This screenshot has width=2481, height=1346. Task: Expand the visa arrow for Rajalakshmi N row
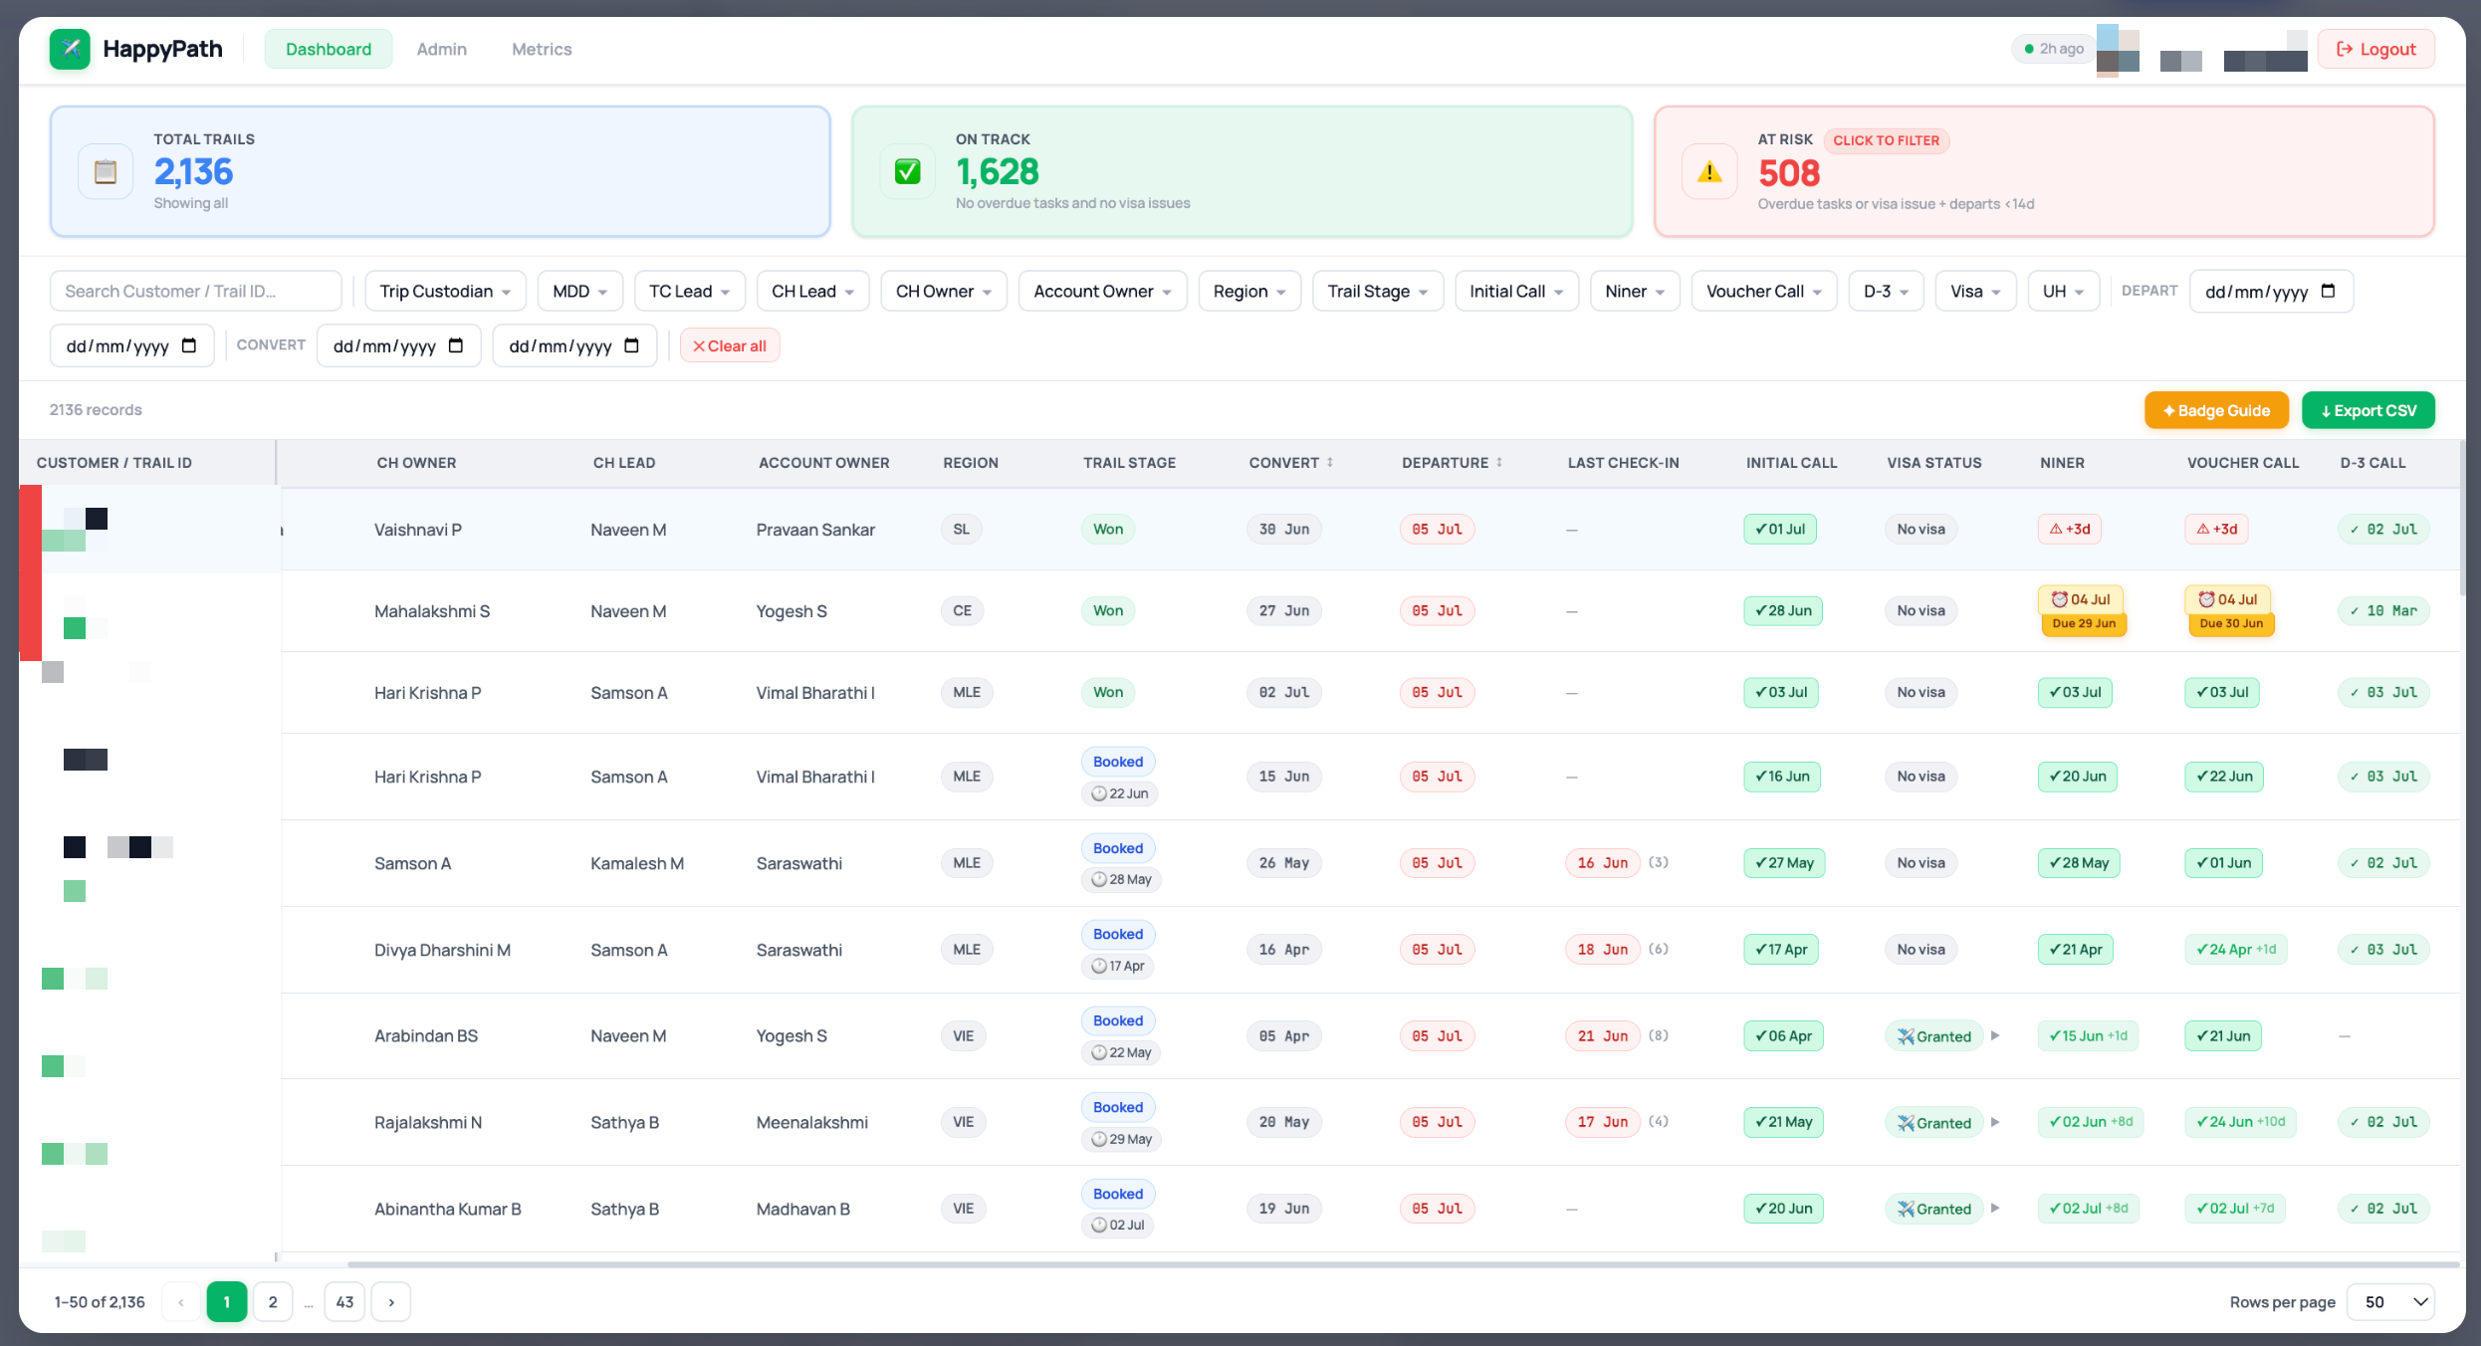coord(1995,1122)
